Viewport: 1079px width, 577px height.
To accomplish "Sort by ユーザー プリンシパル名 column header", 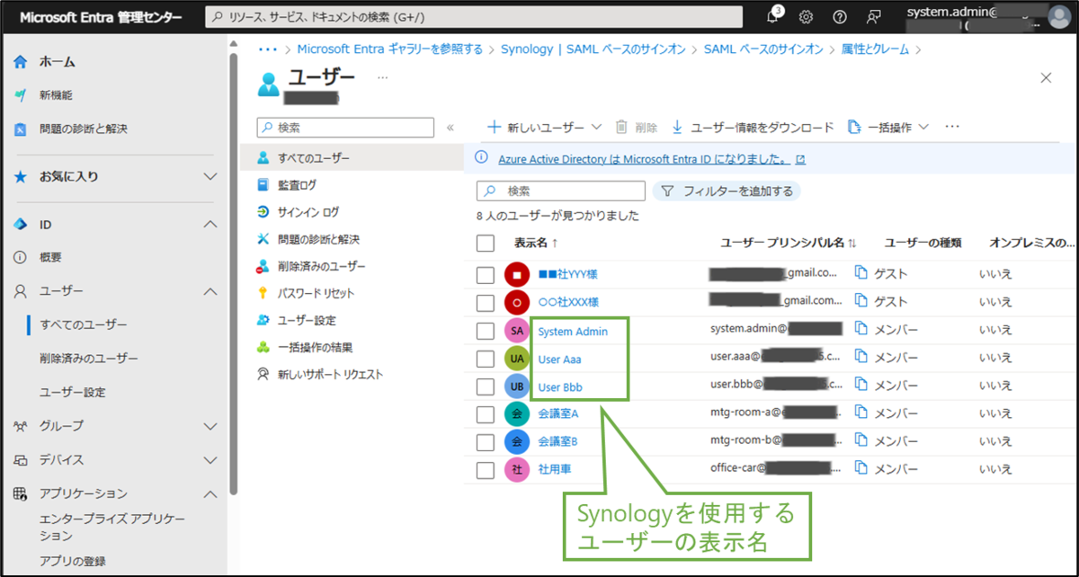I will (789, 243).
